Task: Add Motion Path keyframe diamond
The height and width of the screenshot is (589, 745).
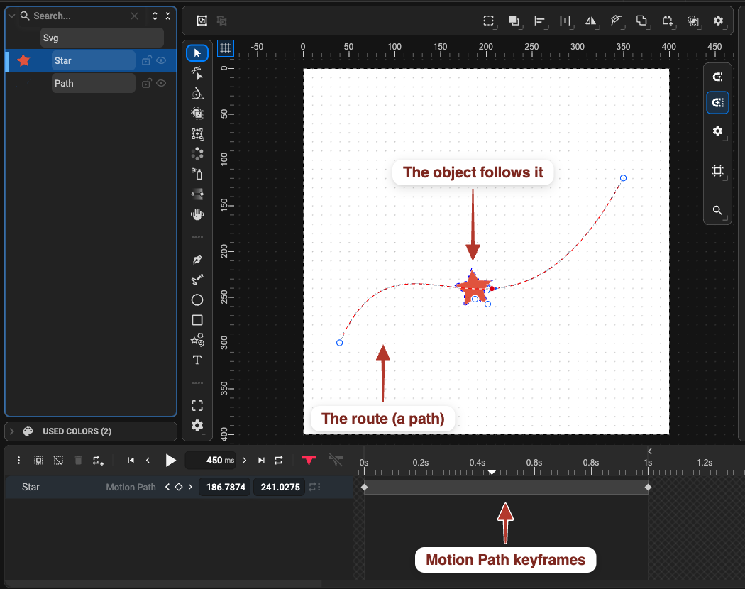Action: 179,487
